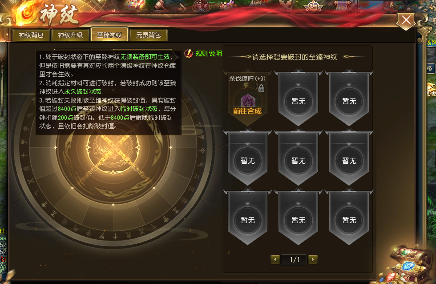Click the 规则说明 exclamation icon
This screenshot has height=284, width=436.
(189, 53)
